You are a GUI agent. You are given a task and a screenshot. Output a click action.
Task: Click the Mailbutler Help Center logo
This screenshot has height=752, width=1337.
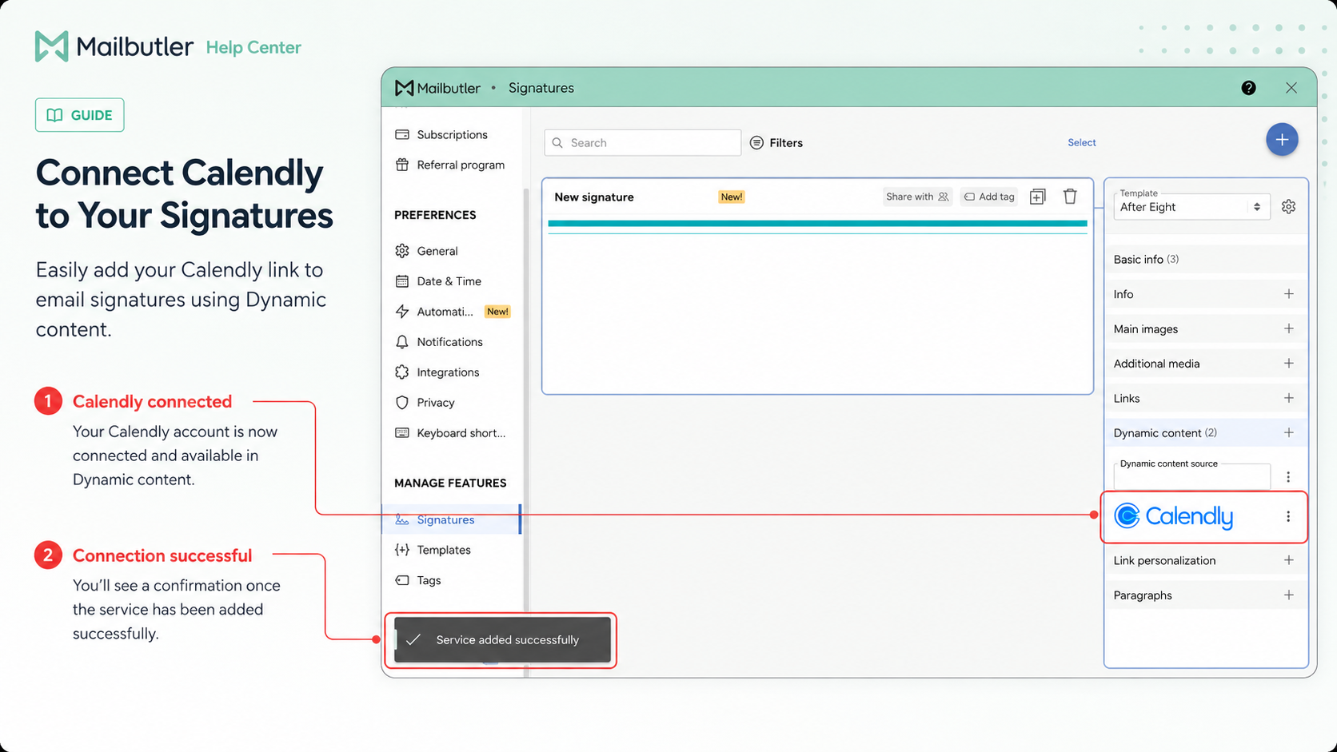(168, 46)
